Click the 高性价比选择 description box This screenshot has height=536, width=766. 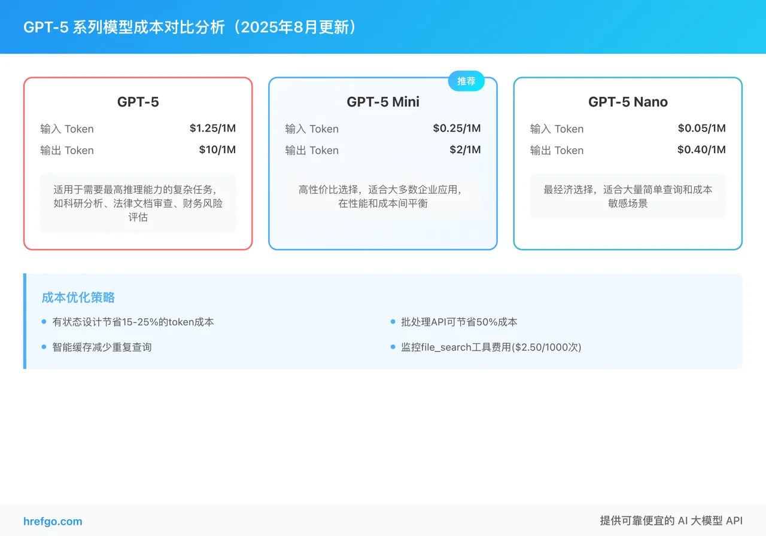(x=383, y=196)
